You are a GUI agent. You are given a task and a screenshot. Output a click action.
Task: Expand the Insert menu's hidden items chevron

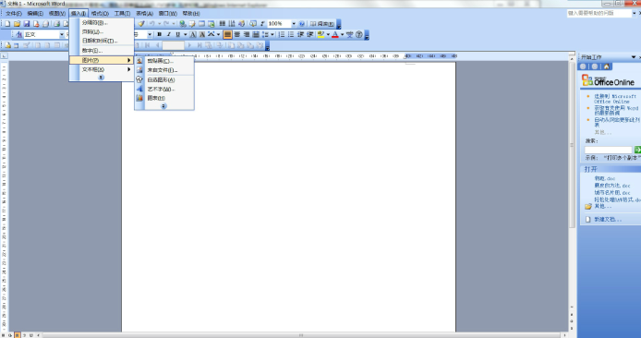point(102,78)
